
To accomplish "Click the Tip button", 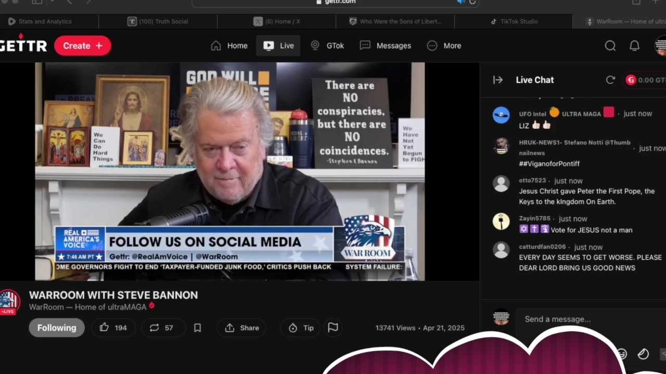I will click(301, 328).
